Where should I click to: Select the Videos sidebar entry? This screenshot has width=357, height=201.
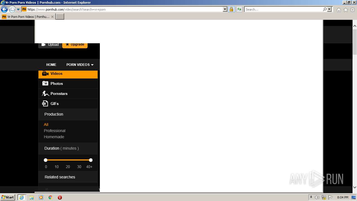(x=68, y=74)
